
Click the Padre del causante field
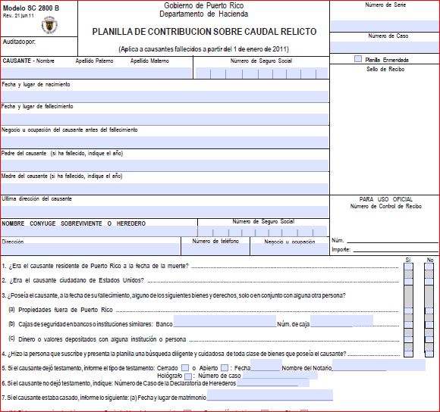[x=165, y=165]
